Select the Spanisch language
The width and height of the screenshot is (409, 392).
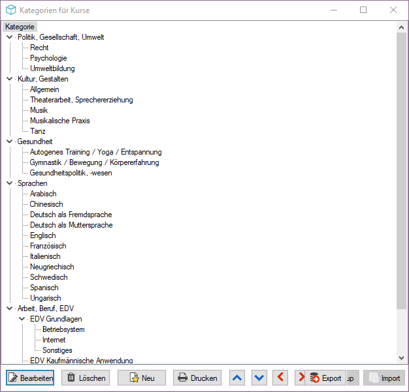pos(44,287)
